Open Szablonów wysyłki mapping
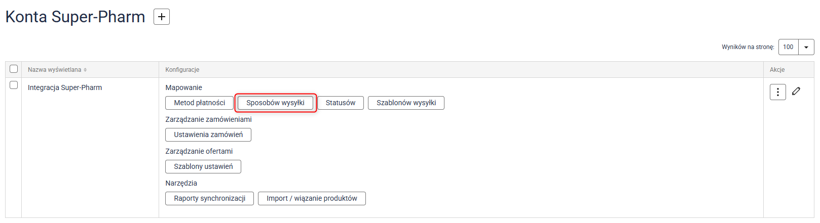Image resolution: width=820 pixels, height=223 pixels. click(406, 103)
